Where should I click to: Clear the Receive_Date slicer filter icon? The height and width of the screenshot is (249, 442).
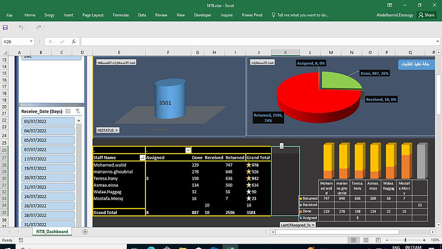(x=78, y=111)
